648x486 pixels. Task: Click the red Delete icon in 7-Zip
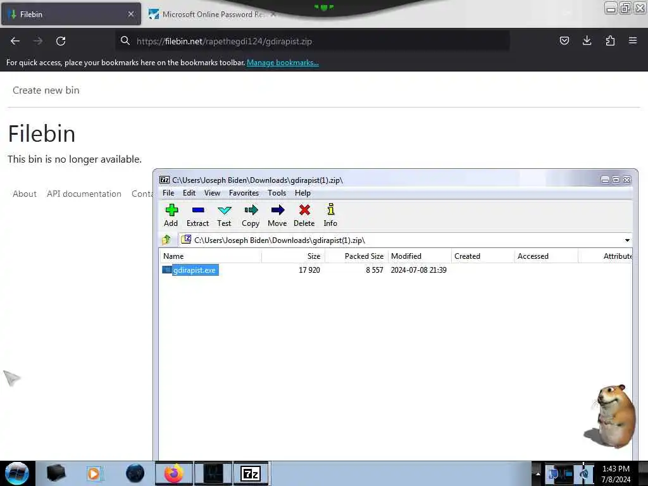click(304, 210)
